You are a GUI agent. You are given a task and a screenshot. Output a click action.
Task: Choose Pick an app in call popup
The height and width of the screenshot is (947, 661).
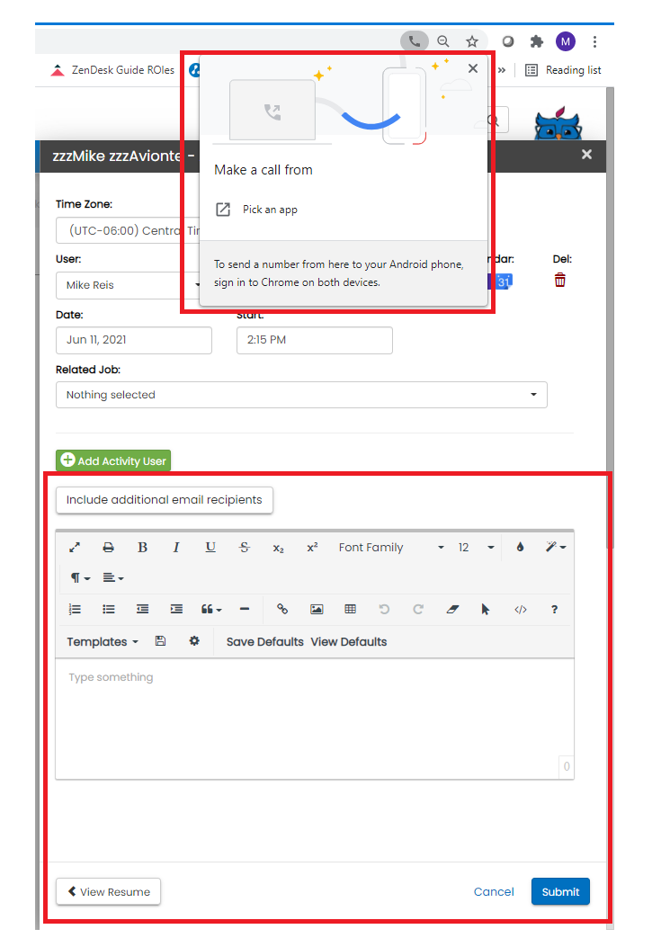257,209
